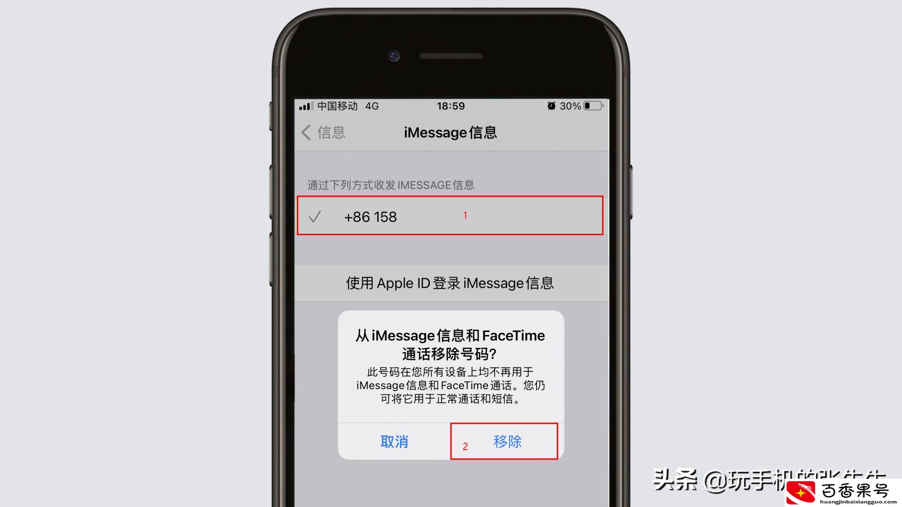This screenshot has width=902, height=507.
Task: Open 使用 Apple ID 登录 iMessage信息
Action: point(451,283)
